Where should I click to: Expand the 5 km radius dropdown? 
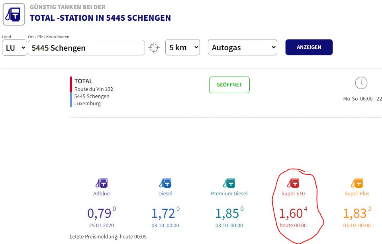[182, 47]
